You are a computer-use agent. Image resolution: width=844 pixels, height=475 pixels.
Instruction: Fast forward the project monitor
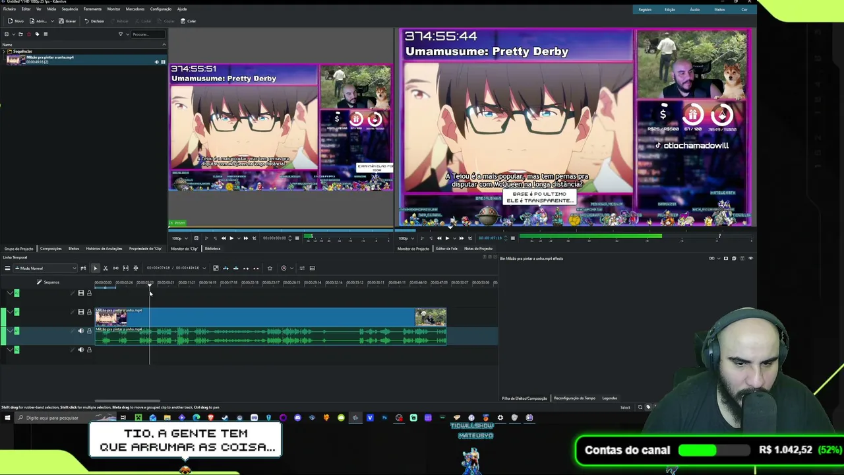(x=462, y=238)
